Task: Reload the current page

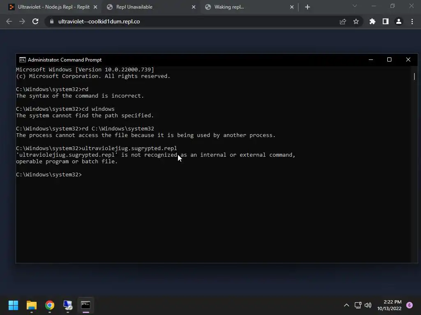Action: 35,21
